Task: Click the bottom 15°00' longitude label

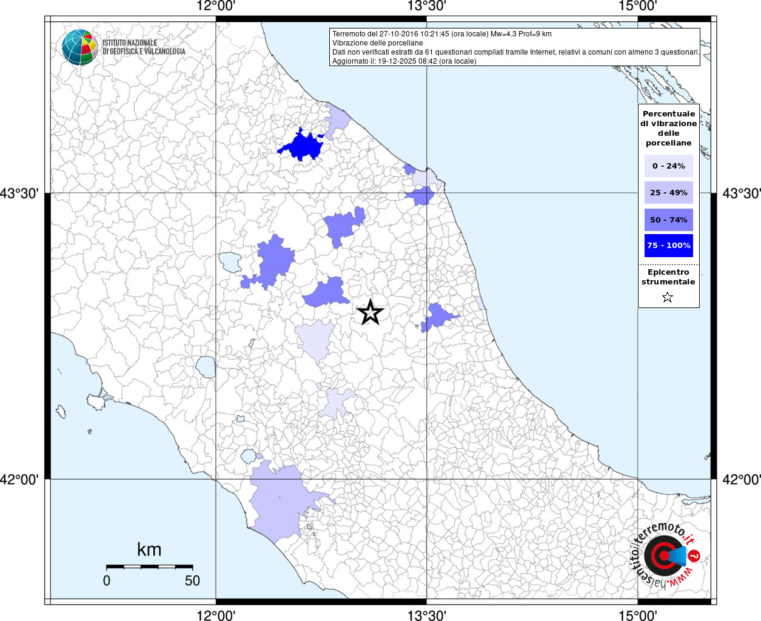Action: pyautogui.click(x=637, y=615)
